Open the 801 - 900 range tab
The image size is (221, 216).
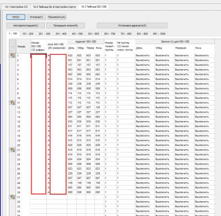coord(142,34)
